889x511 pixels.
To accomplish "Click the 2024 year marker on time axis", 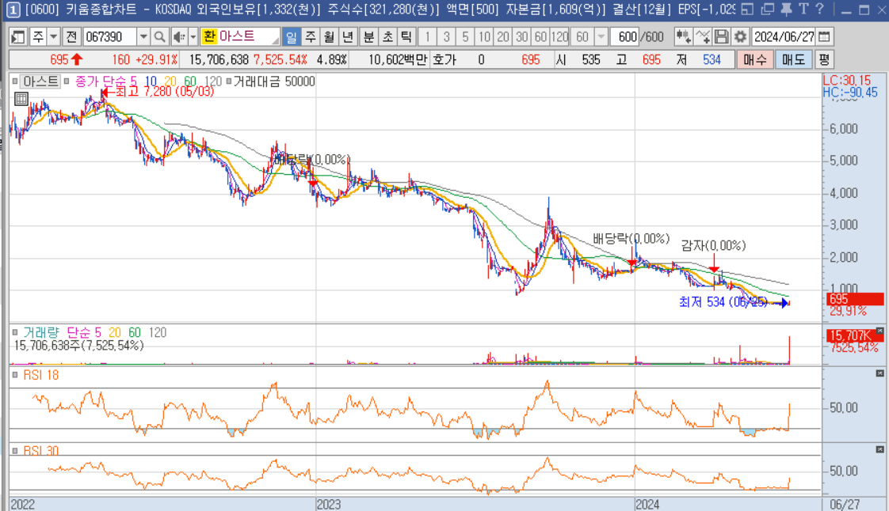I will point(647,504).
